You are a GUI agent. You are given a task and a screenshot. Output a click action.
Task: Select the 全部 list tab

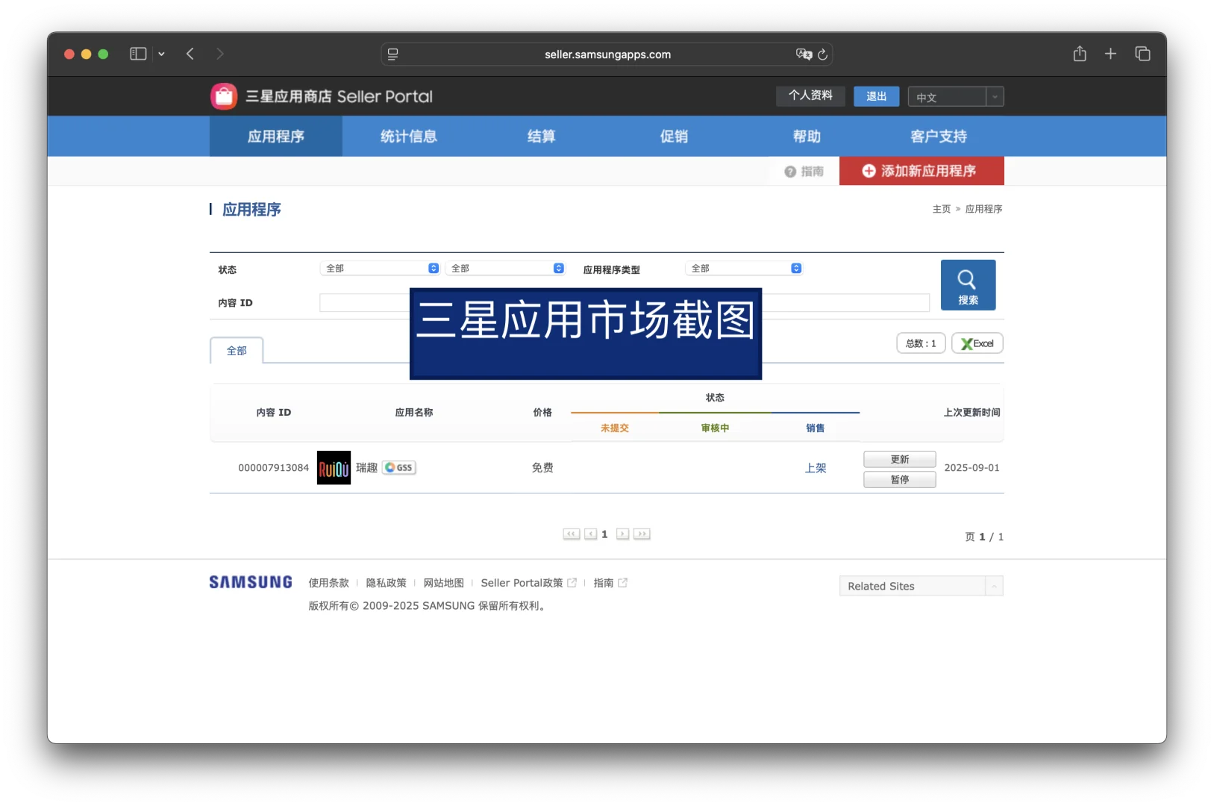click(237, 351)
